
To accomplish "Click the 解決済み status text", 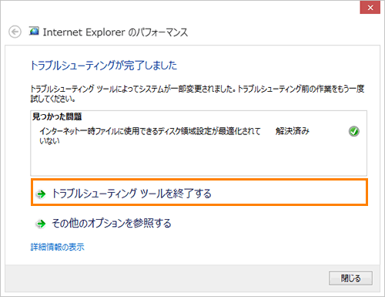I will [293, 131].
